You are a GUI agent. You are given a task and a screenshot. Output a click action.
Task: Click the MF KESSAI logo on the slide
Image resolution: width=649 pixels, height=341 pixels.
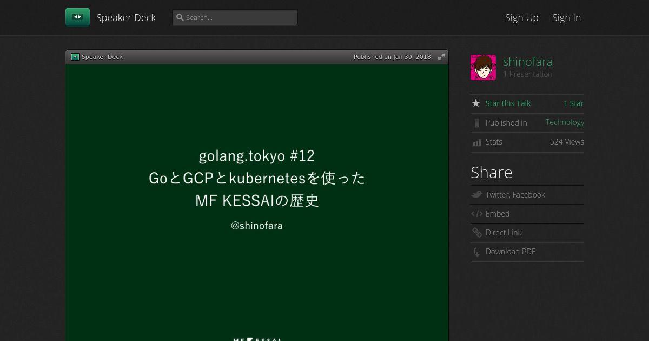257,339
